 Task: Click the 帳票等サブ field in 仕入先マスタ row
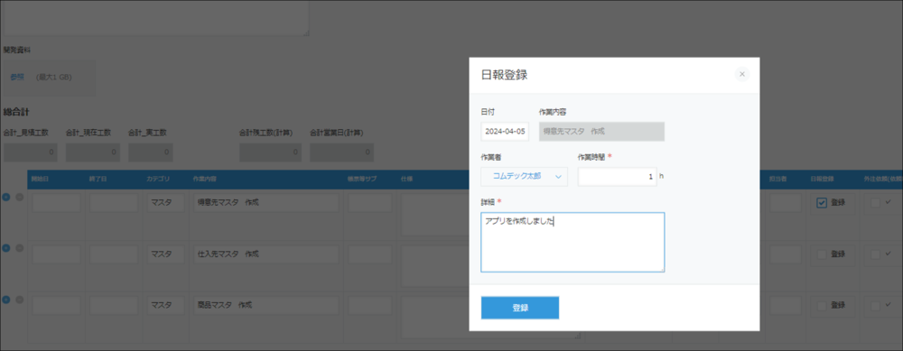(369, 254)
